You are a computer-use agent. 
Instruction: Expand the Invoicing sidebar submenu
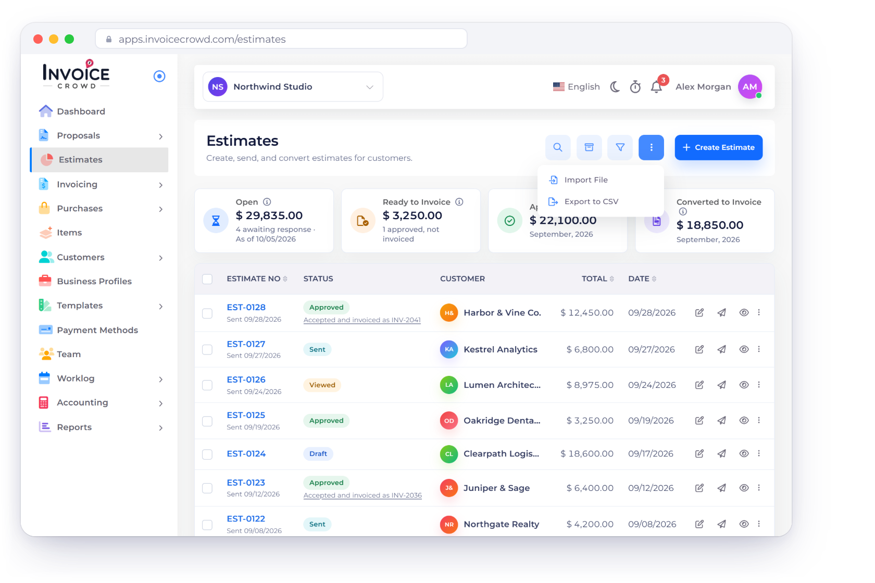click(161, 185)
